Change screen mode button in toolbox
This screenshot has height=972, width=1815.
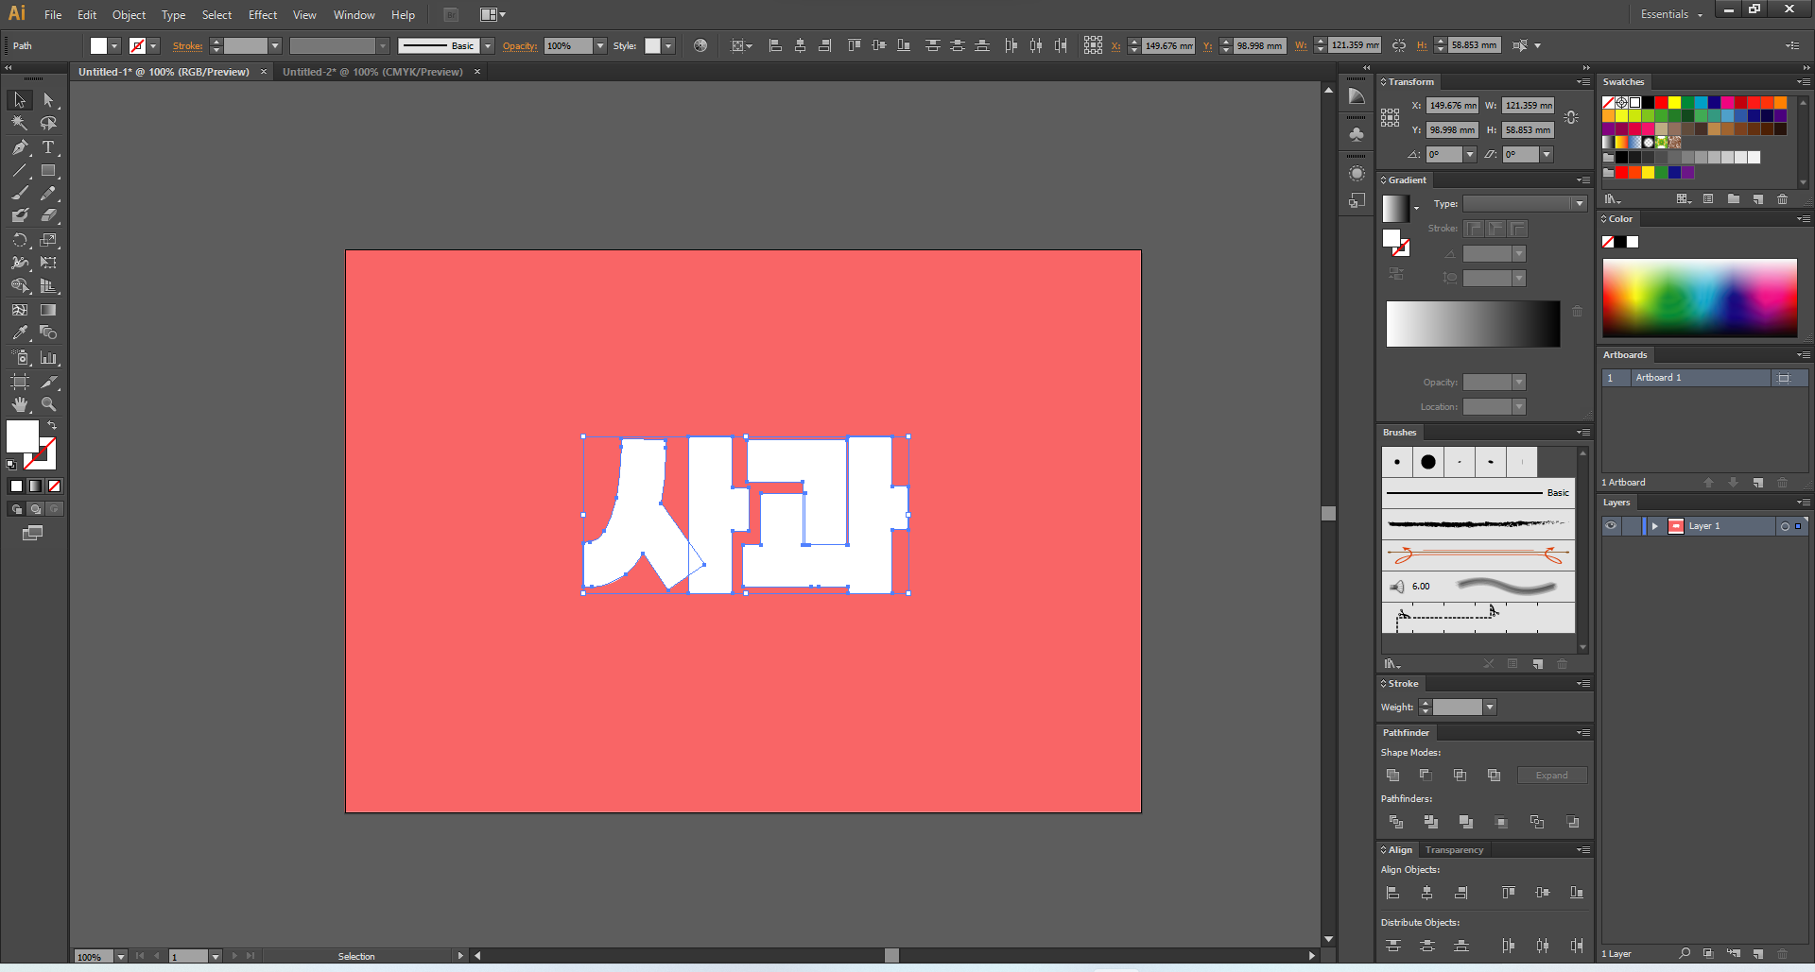(x=32, y=534)
